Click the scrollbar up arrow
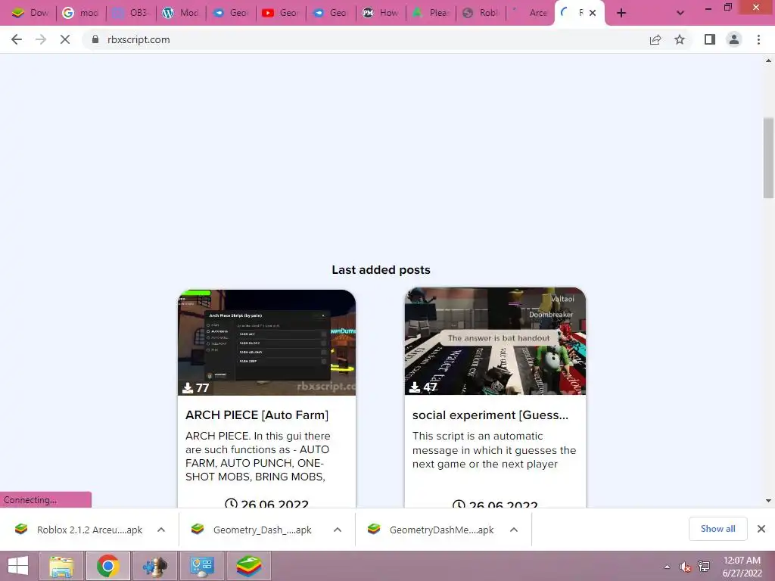The height and width of the screenshot is (581, 775). click(x=768, y=61)
